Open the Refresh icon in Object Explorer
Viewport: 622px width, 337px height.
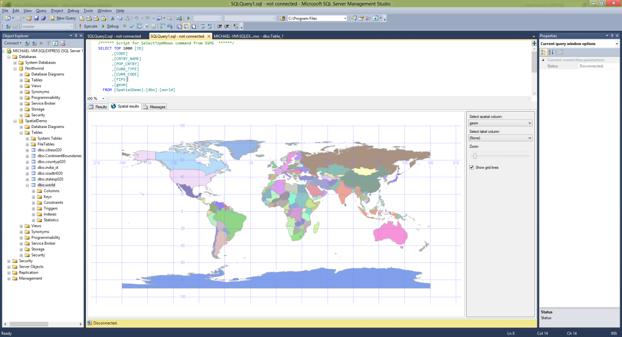(55, 43)
